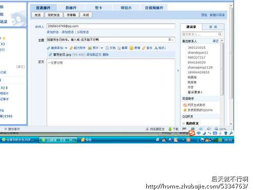Attach a document via 文档 icon
This screenshot has width=253, height=190.
(107, 48)
